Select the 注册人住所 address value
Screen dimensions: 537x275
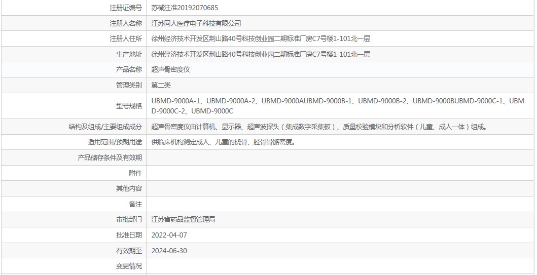click(261, 38)
